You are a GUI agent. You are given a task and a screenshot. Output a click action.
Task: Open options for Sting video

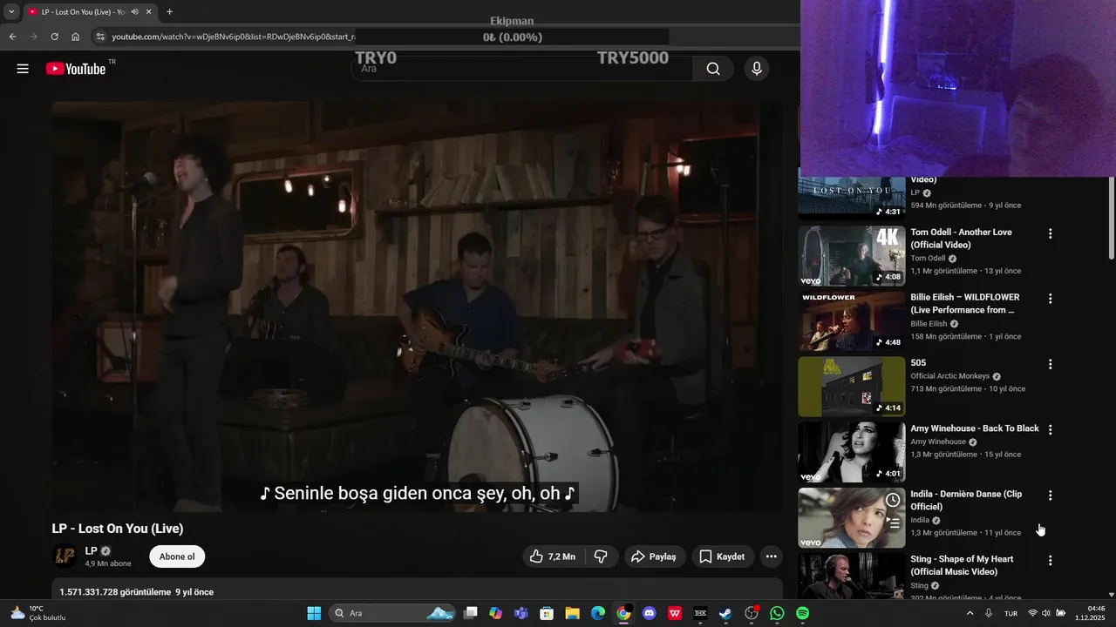(x=1050, y=561)
